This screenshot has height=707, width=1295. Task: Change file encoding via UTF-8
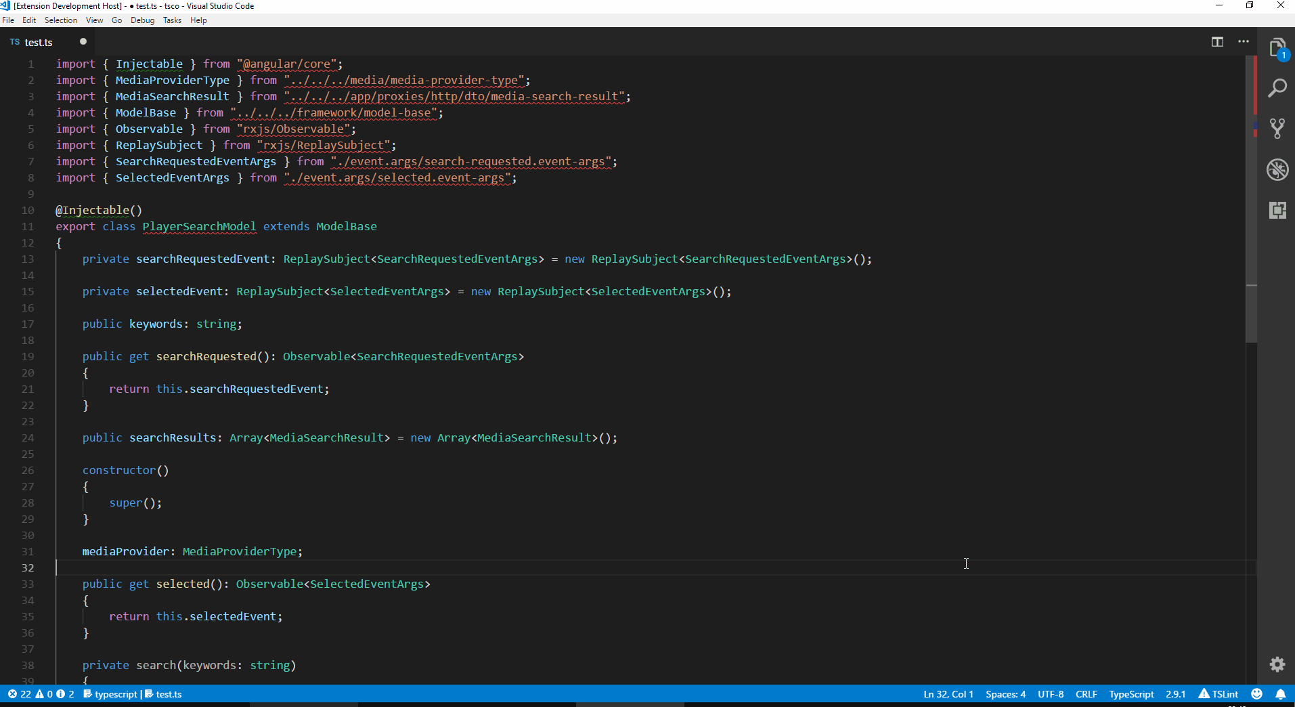pyautogui.click(x=1051, y=694)
